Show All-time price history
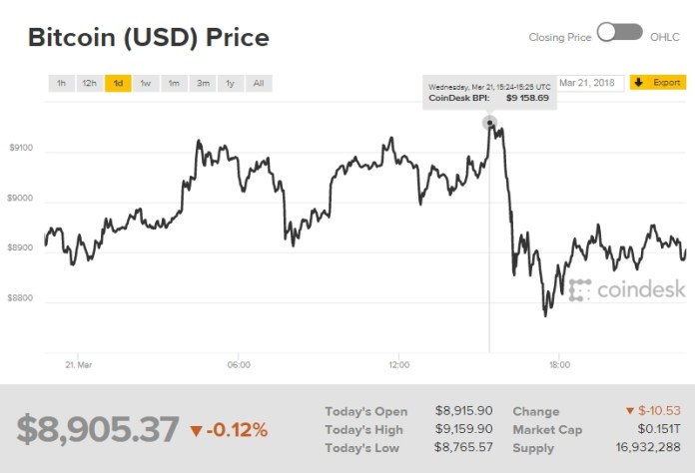The image size is (695, 473). click(259, 83)
